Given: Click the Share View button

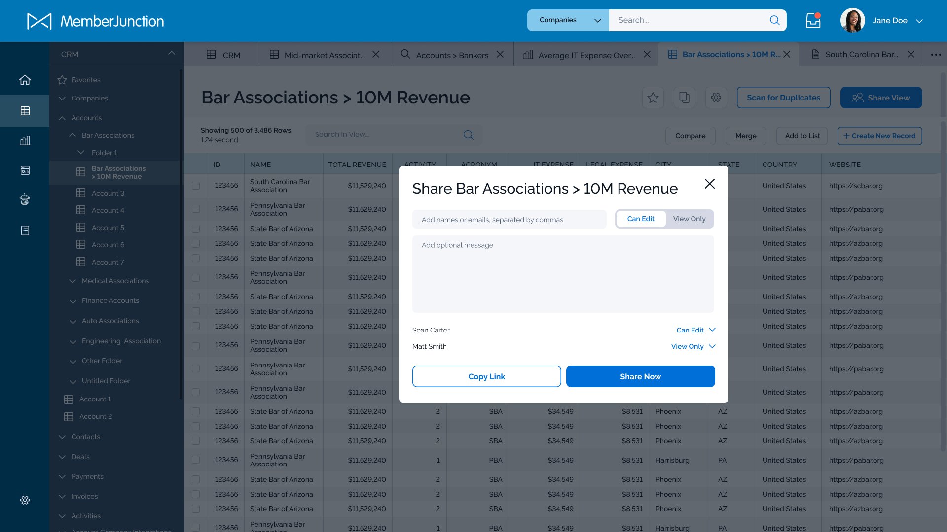Looking at the screenshot, I should (x=881, y=98).
